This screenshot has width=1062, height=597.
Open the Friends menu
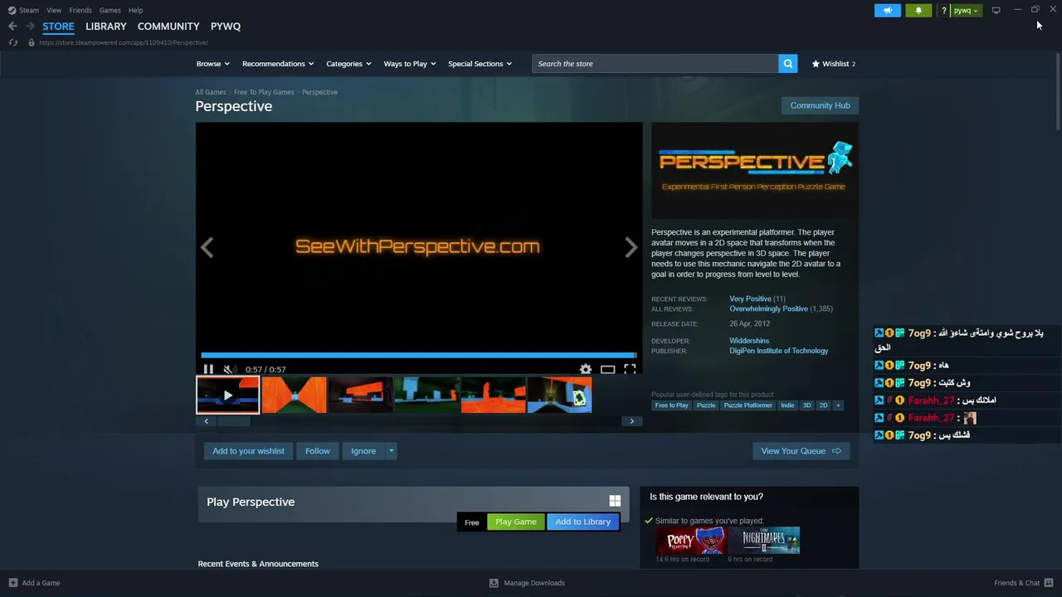tap(80, 10)
